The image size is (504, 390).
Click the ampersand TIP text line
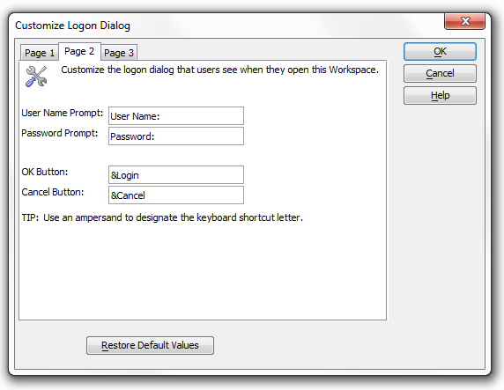click(x=162, y=217)
